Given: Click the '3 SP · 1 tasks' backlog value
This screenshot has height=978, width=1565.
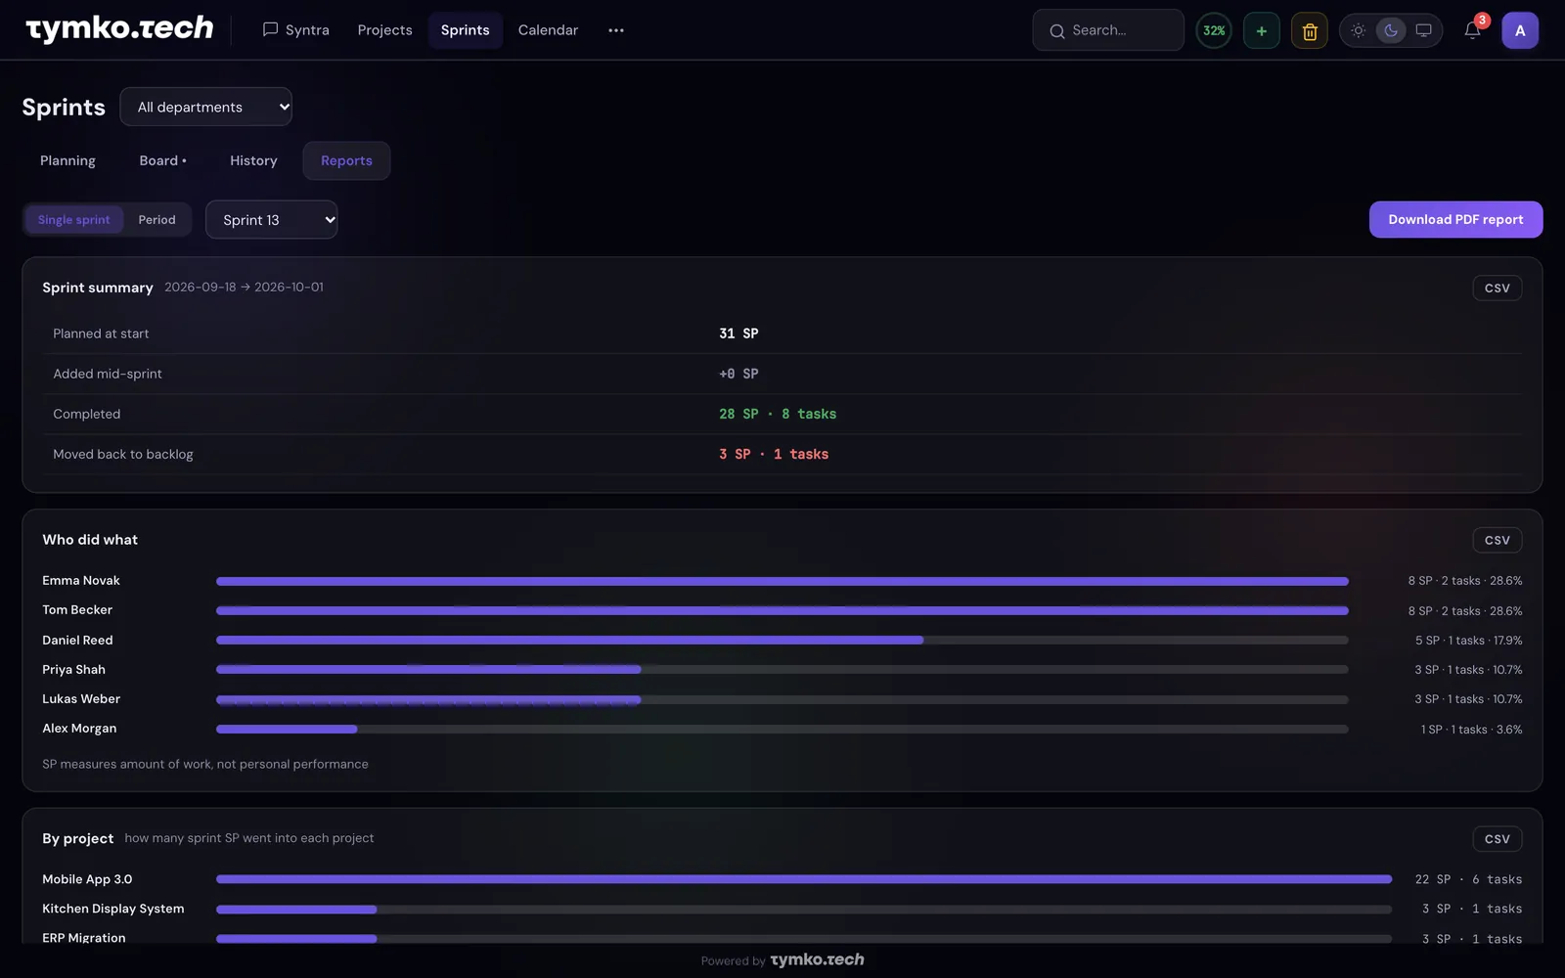Looking at the screenshot, I should point(774,454).
